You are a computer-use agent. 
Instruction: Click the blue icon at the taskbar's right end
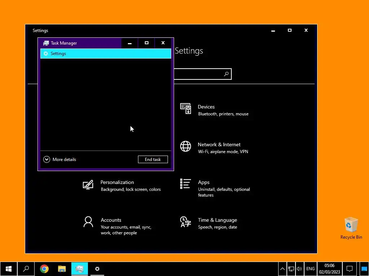pos(364,269)
